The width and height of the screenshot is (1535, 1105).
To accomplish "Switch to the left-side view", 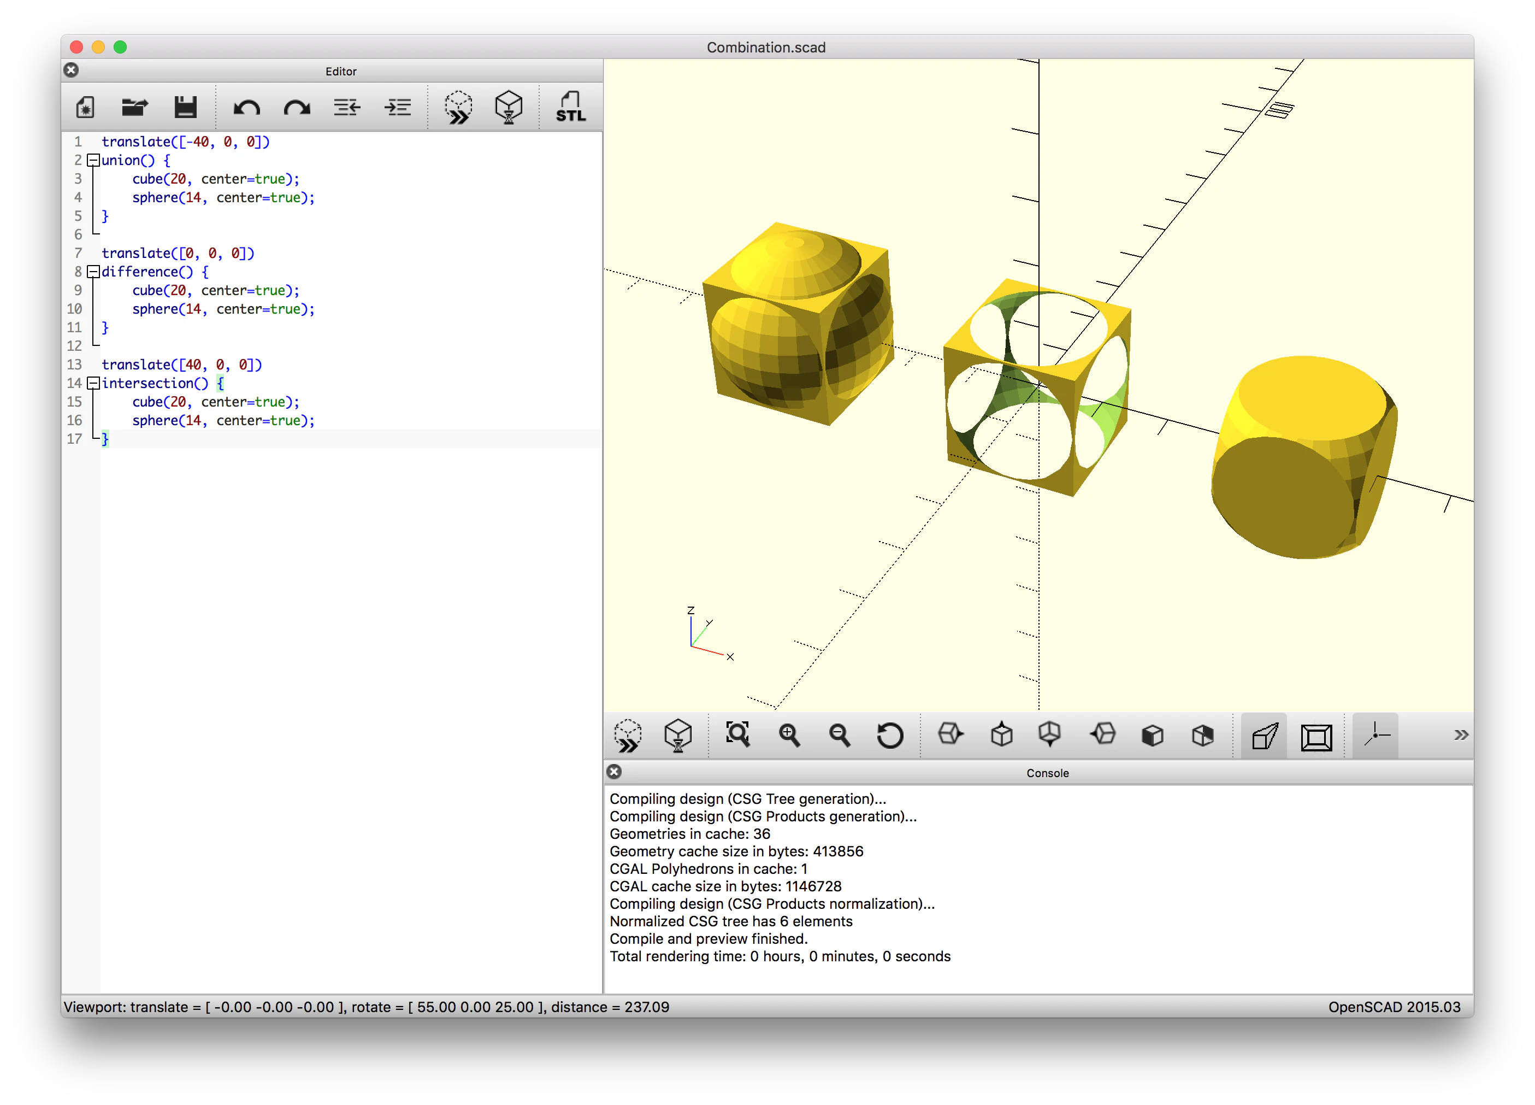I will click(x=1102, y=734).
